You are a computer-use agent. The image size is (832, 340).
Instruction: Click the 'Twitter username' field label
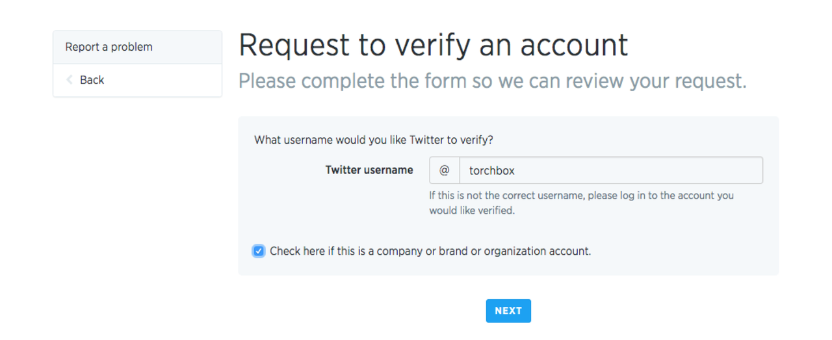[369, 170]
